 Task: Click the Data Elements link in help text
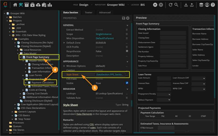click(84, 114)
